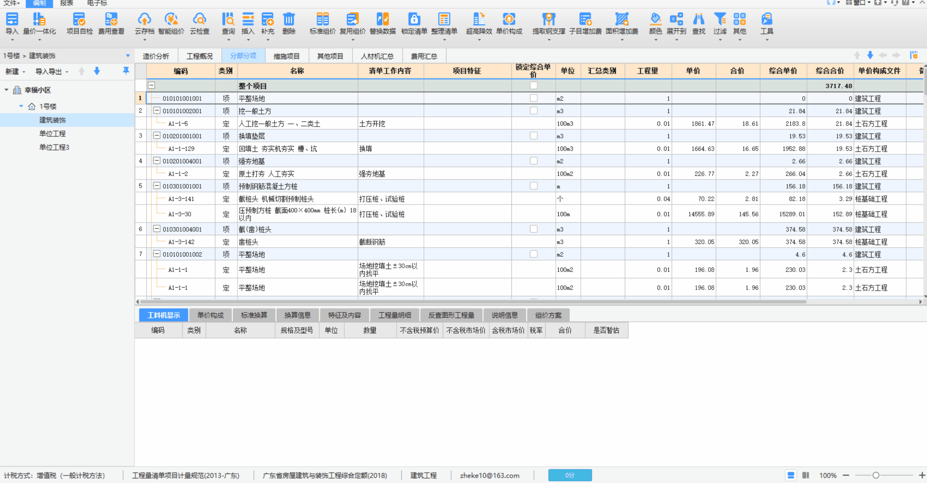Click the 删除 trash icon
Image resolution: width=927 pixels, height=483 pixels.
(x=289, y=19)
